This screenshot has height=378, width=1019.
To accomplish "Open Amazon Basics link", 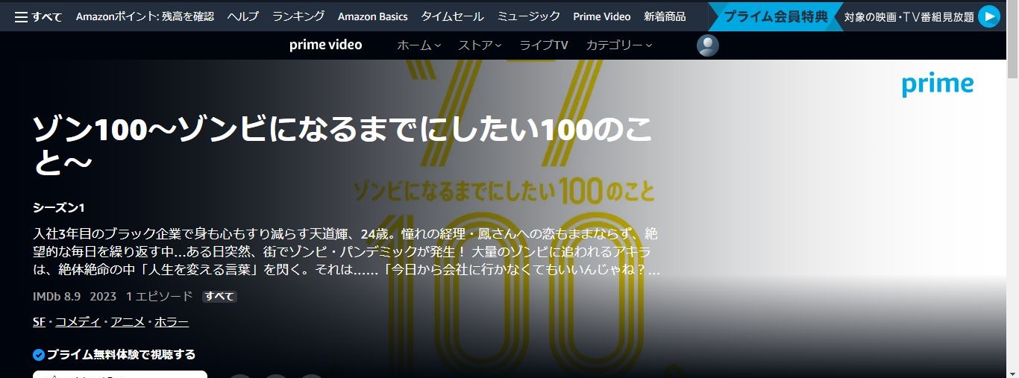I will (x=373, y=16).
